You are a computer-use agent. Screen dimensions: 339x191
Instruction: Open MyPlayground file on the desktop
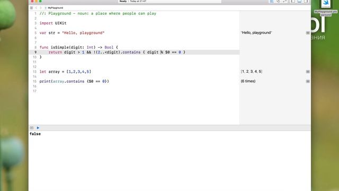click(326, 8)
